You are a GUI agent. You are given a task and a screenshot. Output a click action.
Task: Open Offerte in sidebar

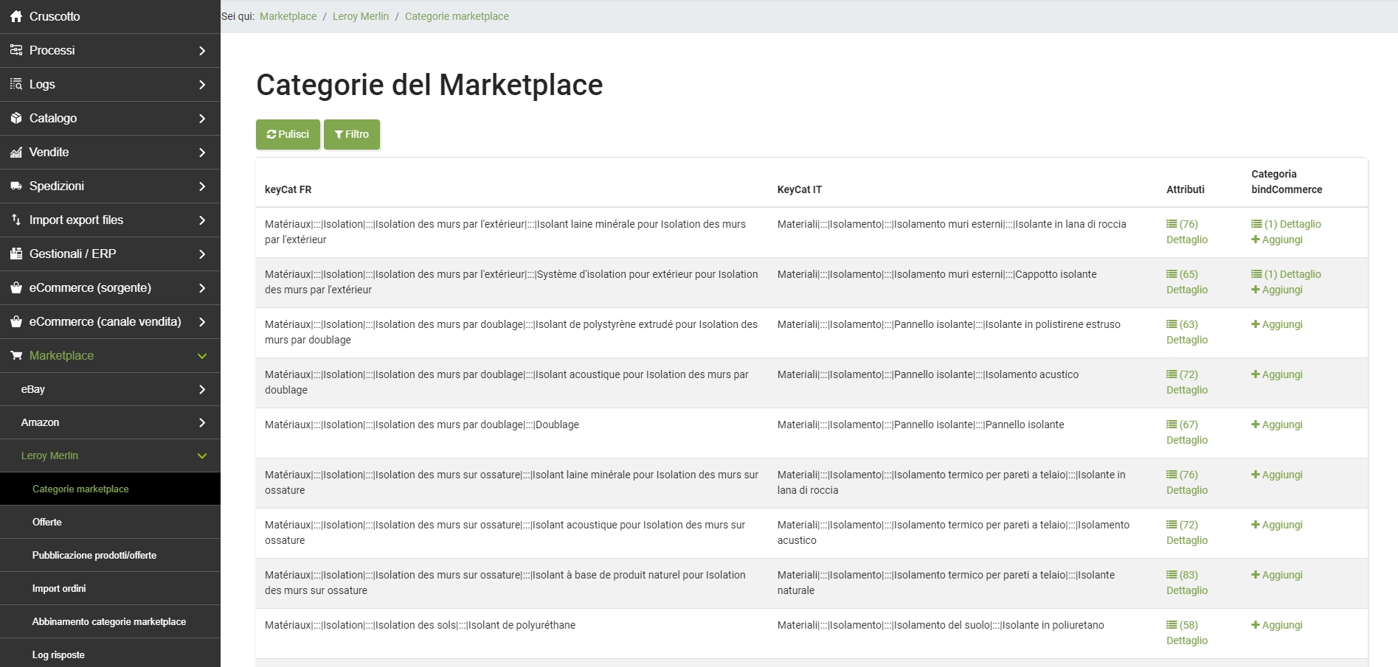point(47,522)
